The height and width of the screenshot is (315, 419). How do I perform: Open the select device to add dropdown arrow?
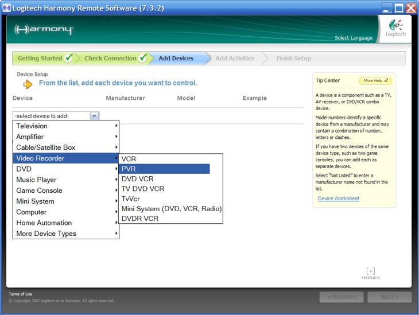(x=94, y=116)
